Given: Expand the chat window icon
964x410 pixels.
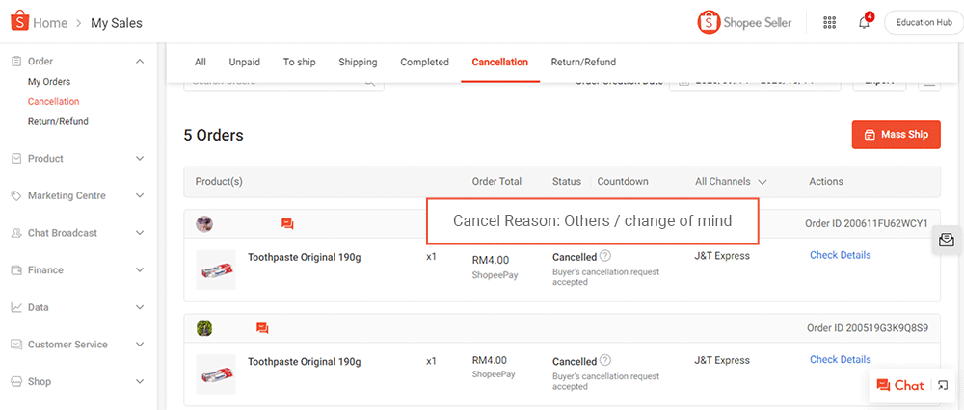Looking at the screenshot, I should point(943,385).
